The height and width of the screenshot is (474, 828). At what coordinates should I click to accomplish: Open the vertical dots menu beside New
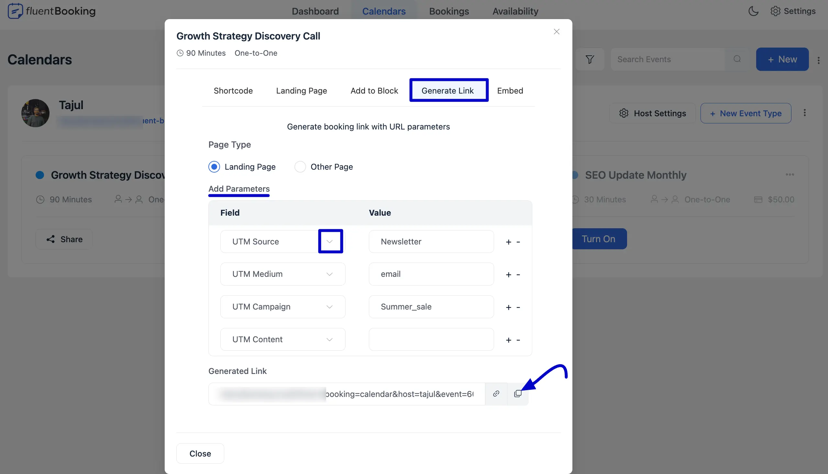tap(818, 60)
